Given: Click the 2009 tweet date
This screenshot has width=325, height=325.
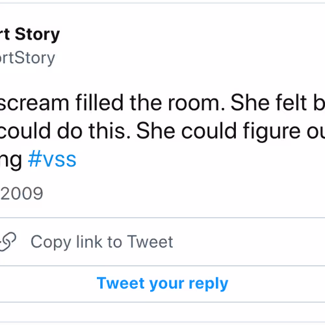Looking at the screenshot, I should [21, 193].
